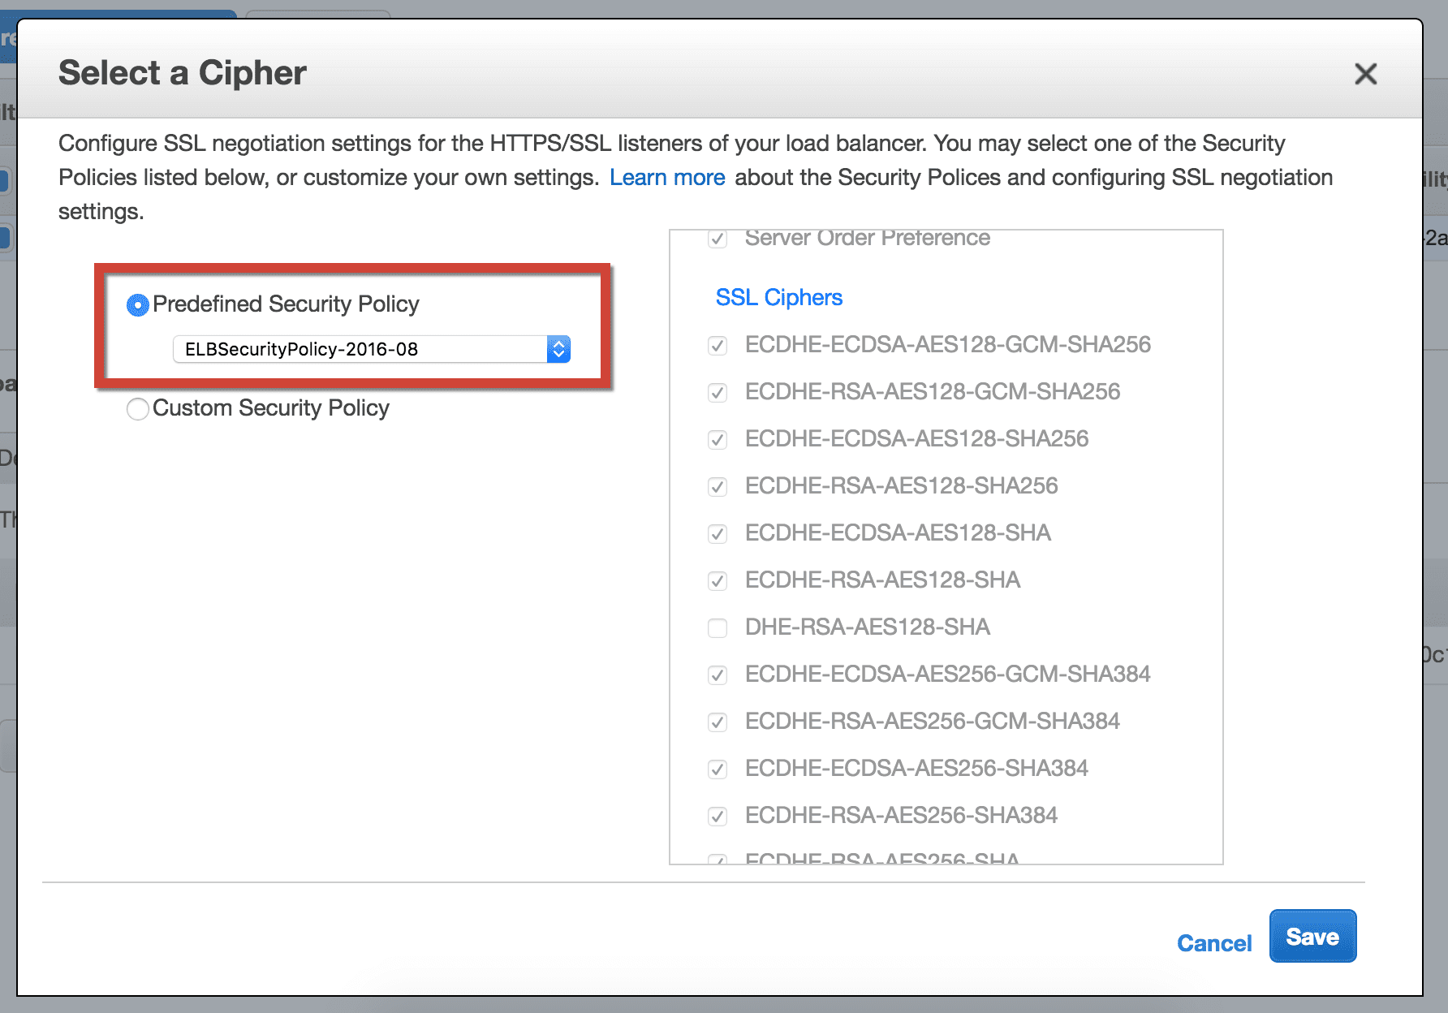Save the cipher configuration

pyautogui.click(x=1312, y=936)
